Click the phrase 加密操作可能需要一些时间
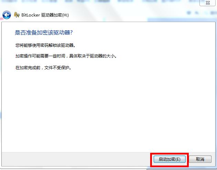The height and width of the screenshot is (170, 217). (40, 56)
